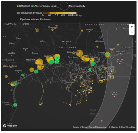The height and width of the screenshot is (133, 138).
Task: Click the large More Capacity legend circle
Action: (64, 6)
